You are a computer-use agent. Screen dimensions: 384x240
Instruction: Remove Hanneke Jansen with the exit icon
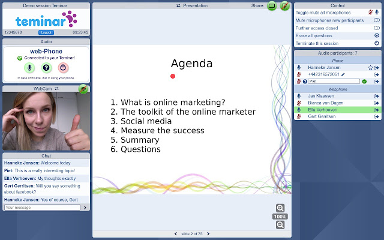tap(377, 68)
